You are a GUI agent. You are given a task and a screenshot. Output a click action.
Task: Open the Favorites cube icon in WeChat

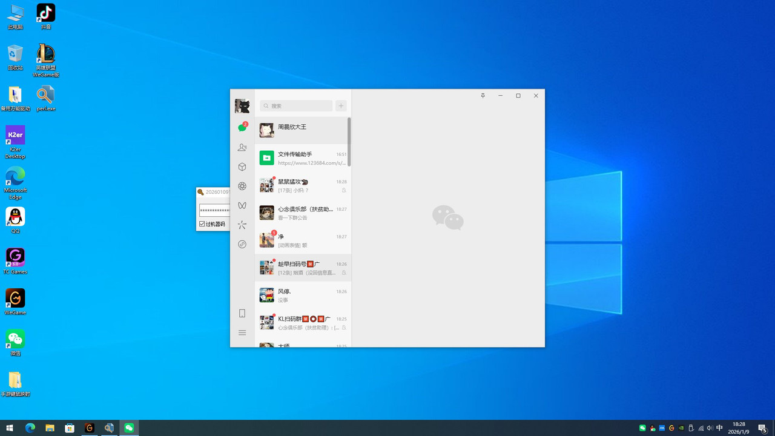point(242,167)
